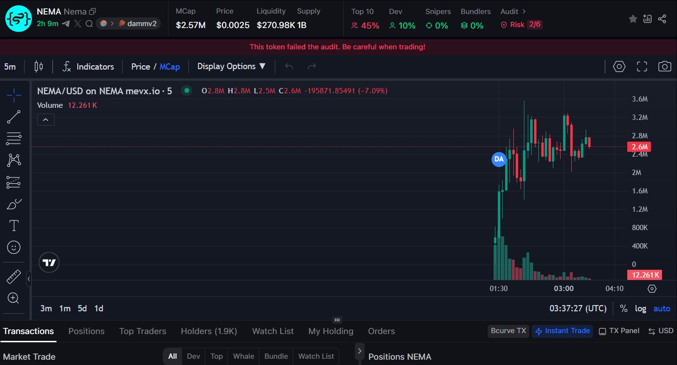Screen dimensions: 677x365
Task: Select the text annotation tool
Action: (14, 226)
